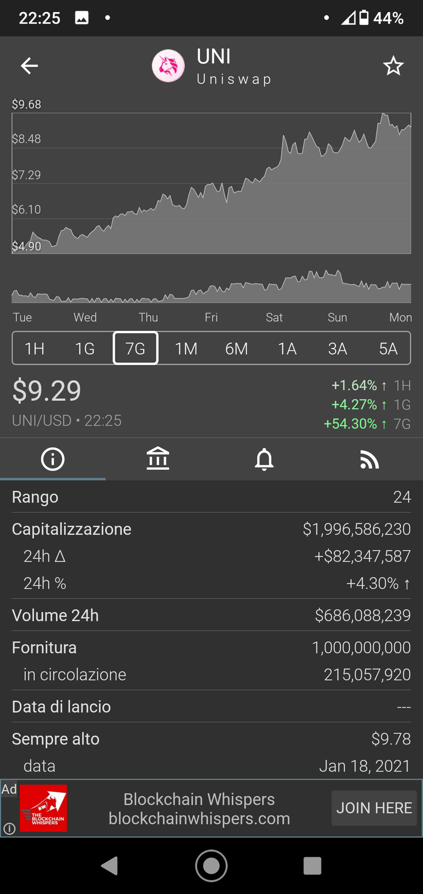Select the 6M time range

pos(237,349)
